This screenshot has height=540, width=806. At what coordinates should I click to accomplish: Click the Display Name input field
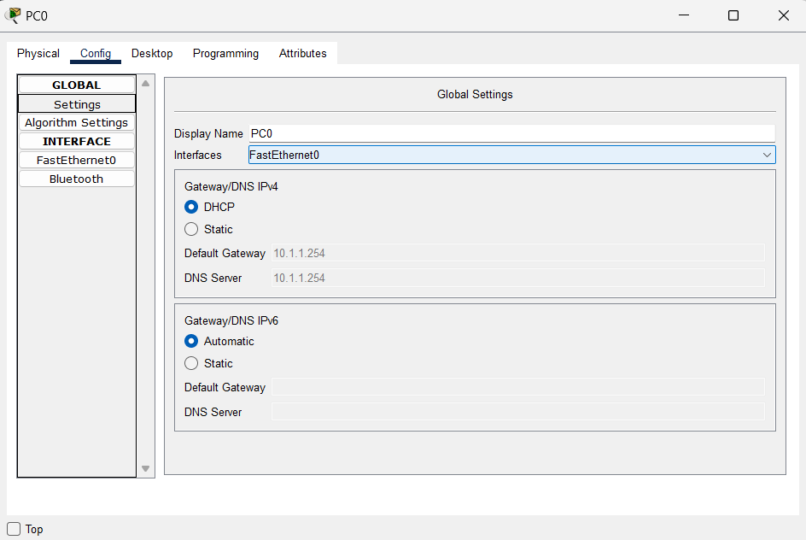click(512, 133)
